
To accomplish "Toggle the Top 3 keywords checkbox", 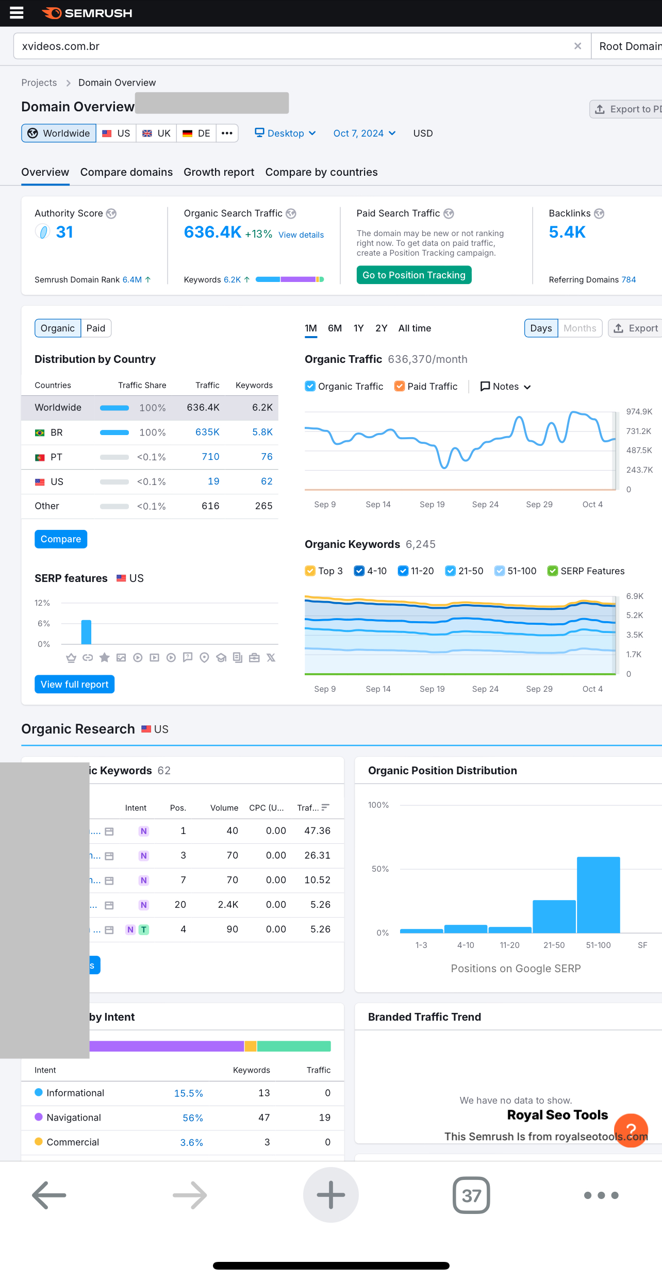I will [310, 571].
